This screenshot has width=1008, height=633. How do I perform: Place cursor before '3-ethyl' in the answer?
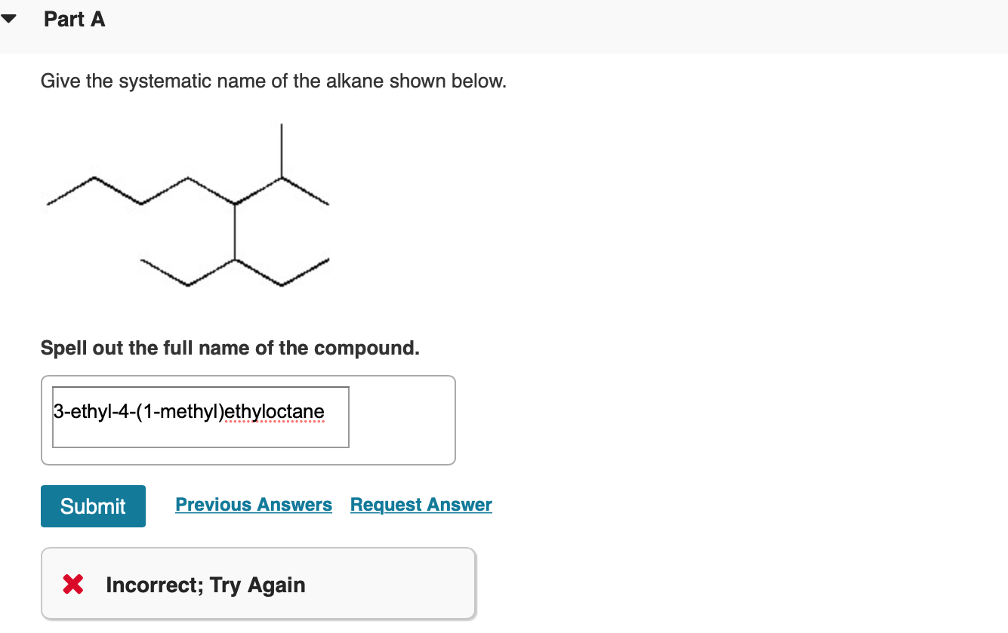54,411
